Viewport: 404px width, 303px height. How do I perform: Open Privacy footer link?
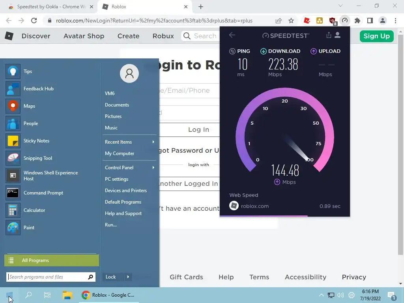point(354,277)
